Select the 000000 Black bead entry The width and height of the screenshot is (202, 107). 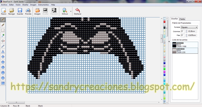coord(185,45)
